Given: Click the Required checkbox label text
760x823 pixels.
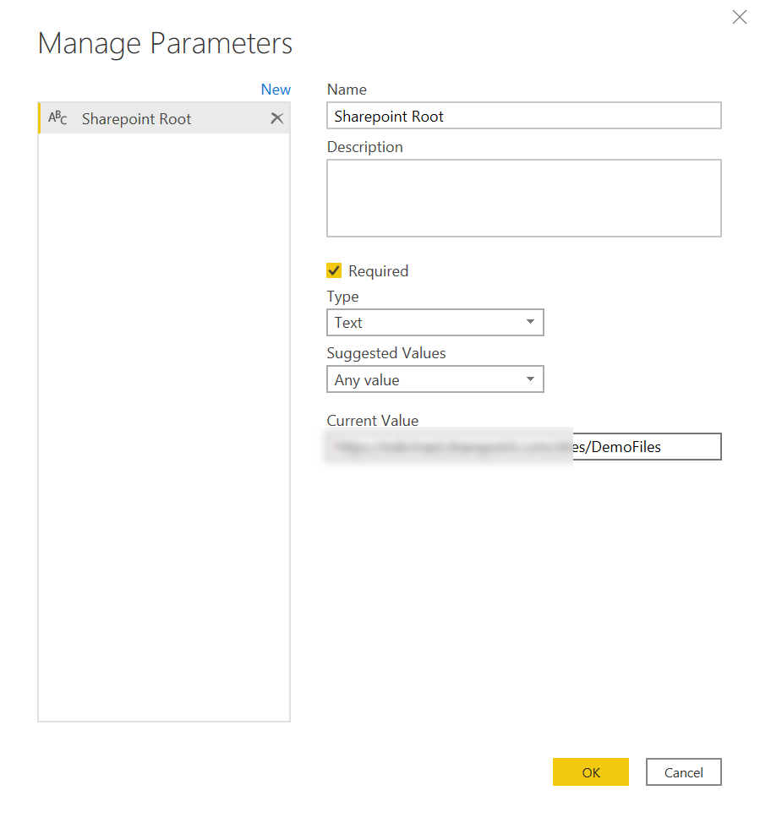Looking at the screenshot, I should (378, 271).
